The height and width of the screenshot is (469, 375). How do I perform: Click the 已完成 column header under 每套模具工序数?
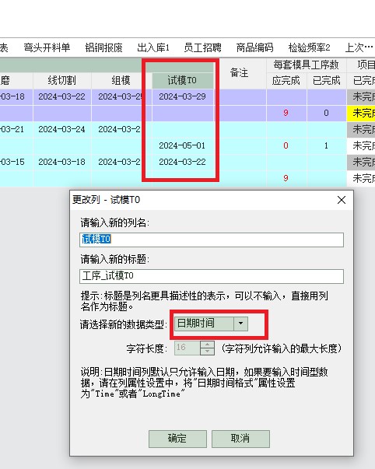click(327, 80)
